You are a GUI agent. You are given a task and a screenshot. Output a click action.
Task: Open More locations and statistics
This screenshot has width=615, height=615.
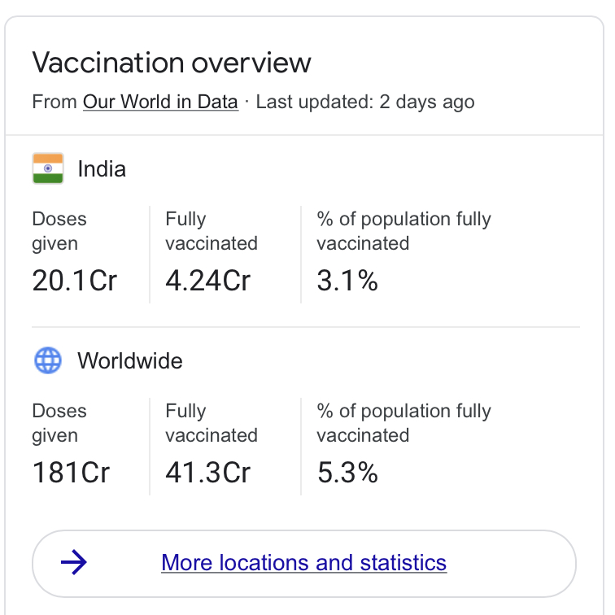pyautogui.click(x=303, y=562)
